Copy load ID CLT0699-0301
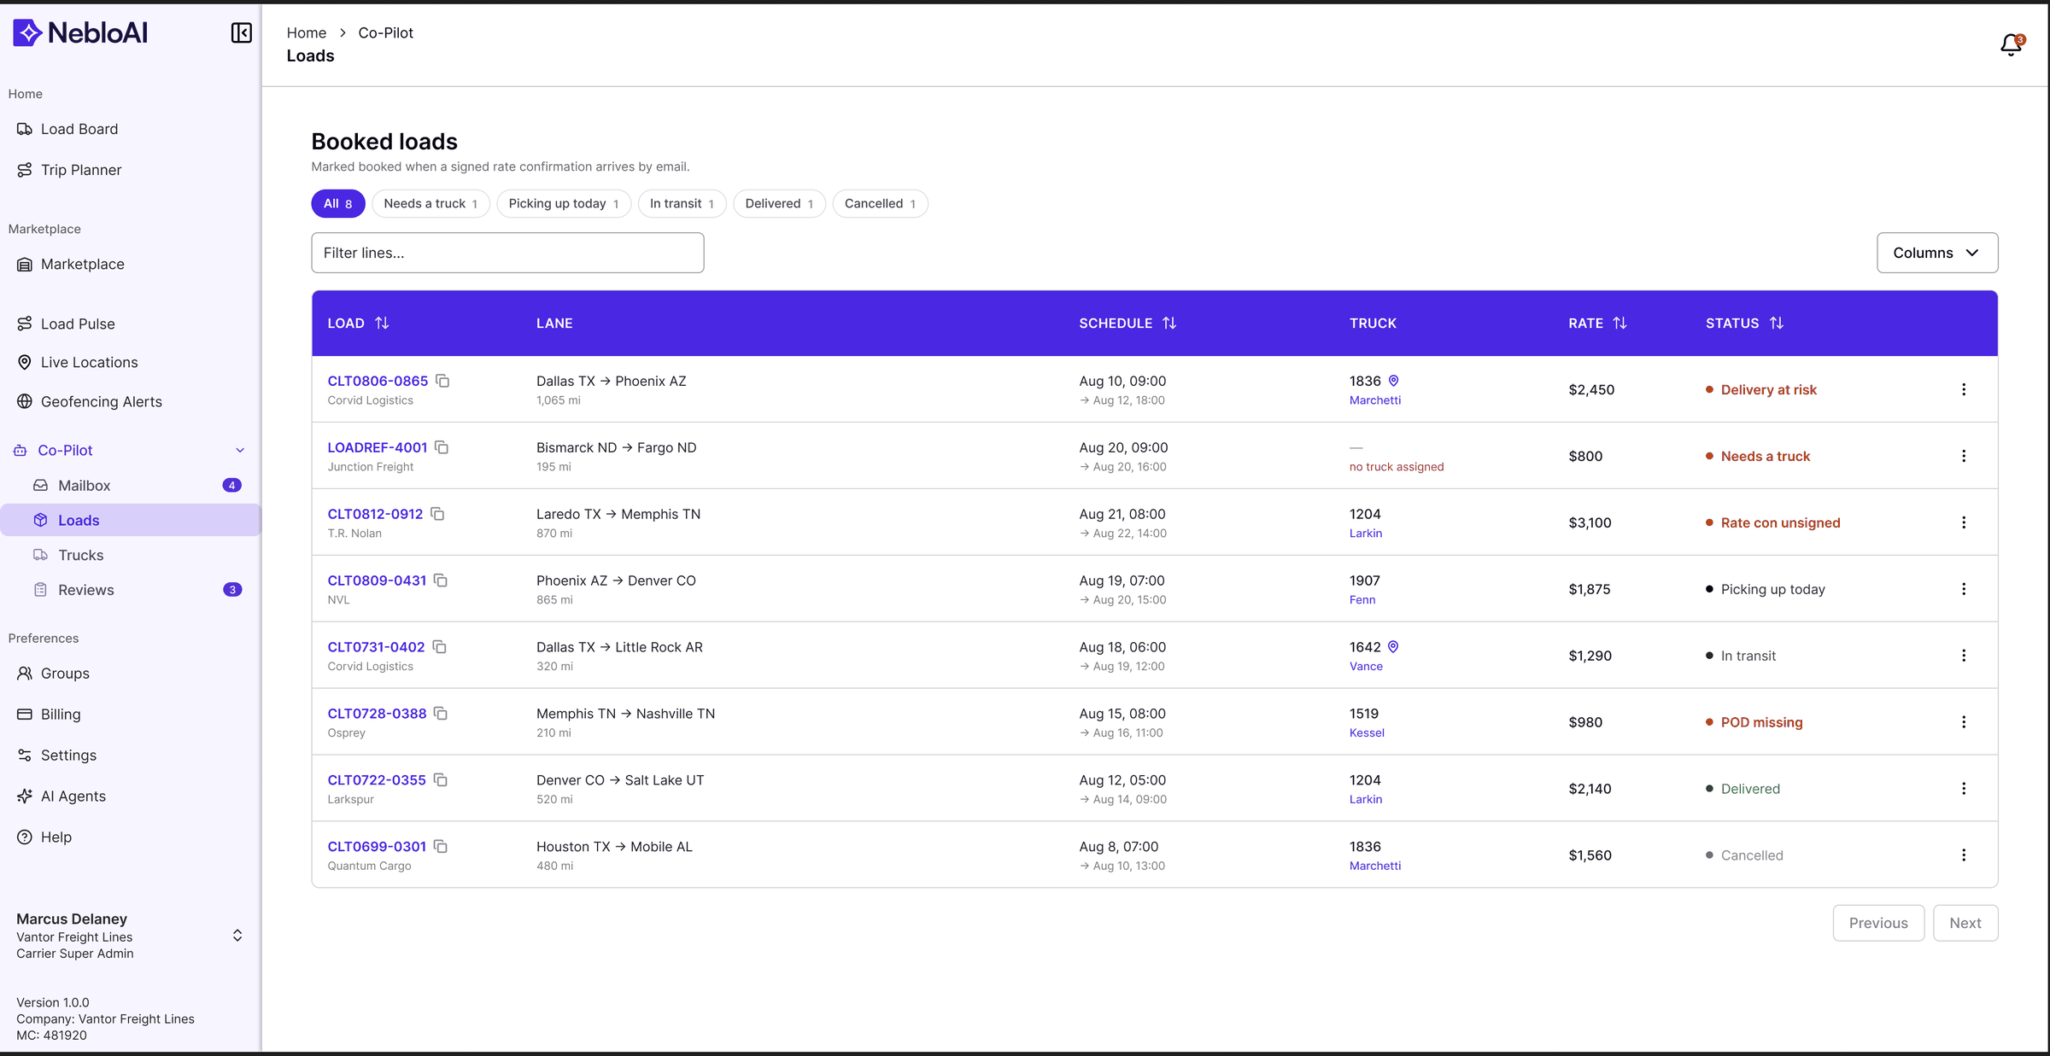2050x1056 pixels. tap(441, 847)
